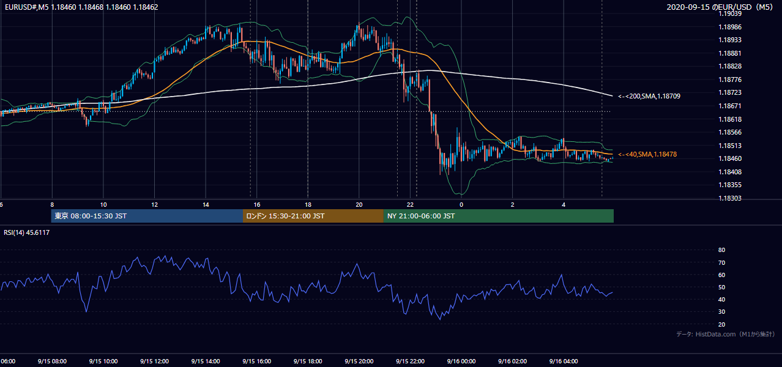Click the NY 21:00-06:00 JST session bar
This screenshot has width=782, height=367.
point(499,216)
